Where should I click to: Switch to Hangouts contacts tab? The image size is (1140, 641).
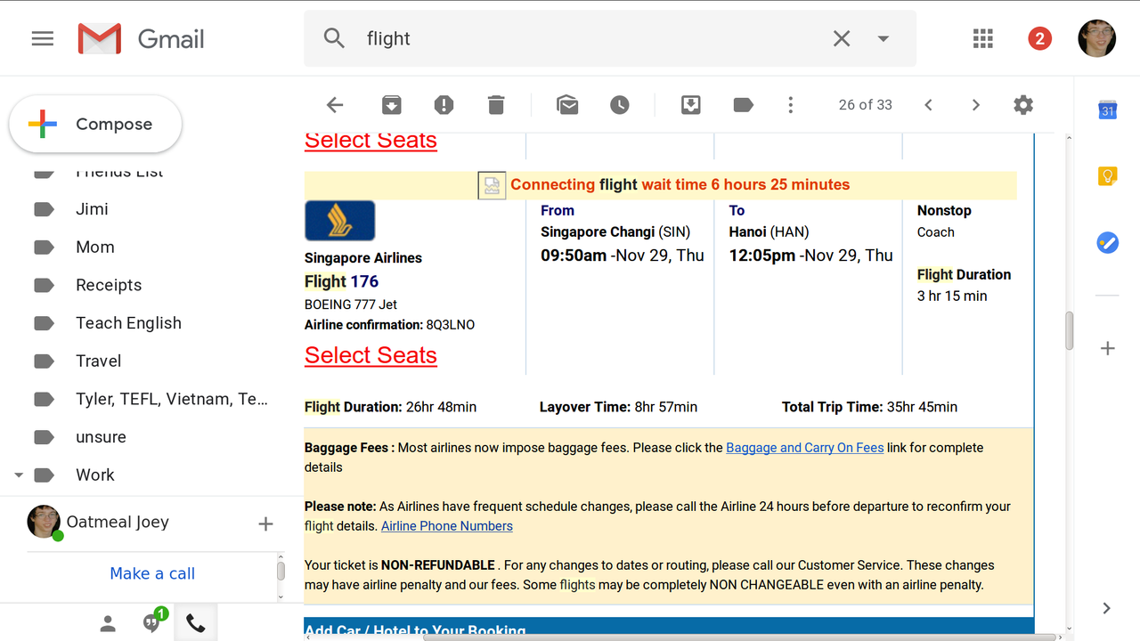coord(108,624)
